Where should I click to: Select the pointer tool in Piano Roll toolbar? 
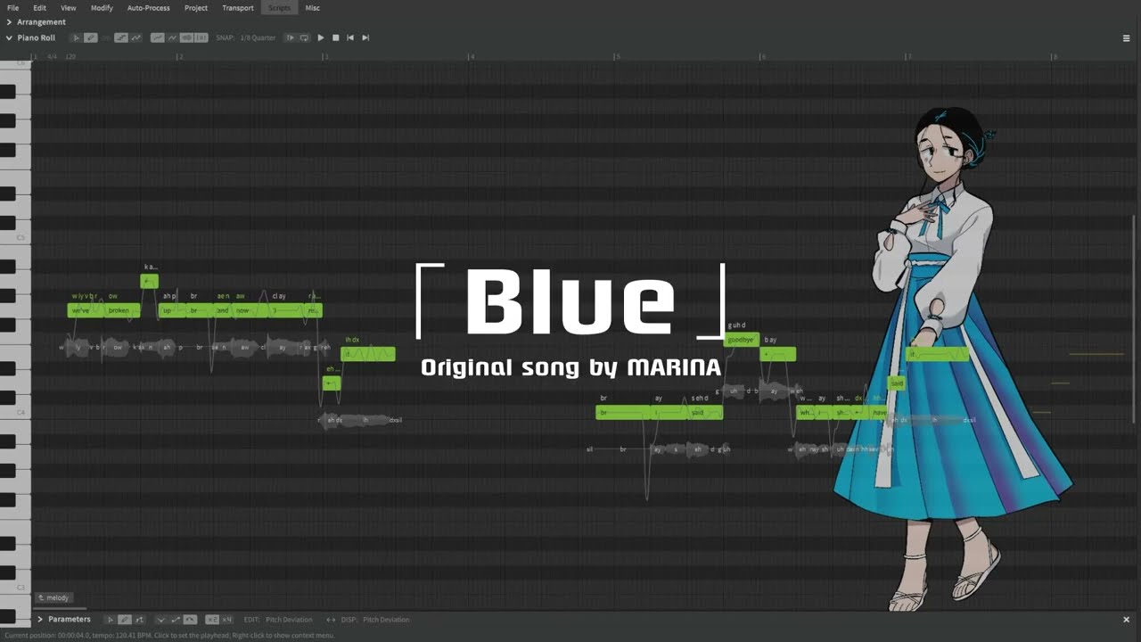pyautogui.click(x=77, y=37)
